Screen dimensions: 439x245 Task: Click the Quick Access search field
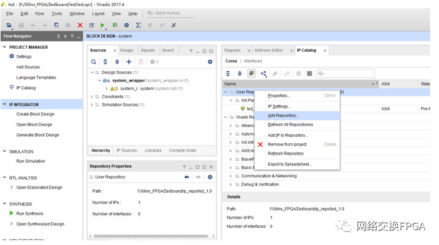pos(171,13)
